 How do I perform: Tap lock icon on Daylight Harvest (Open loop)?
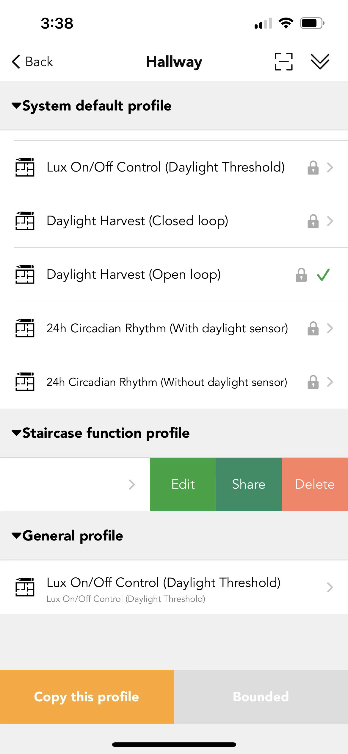click(x=301, y=275)
